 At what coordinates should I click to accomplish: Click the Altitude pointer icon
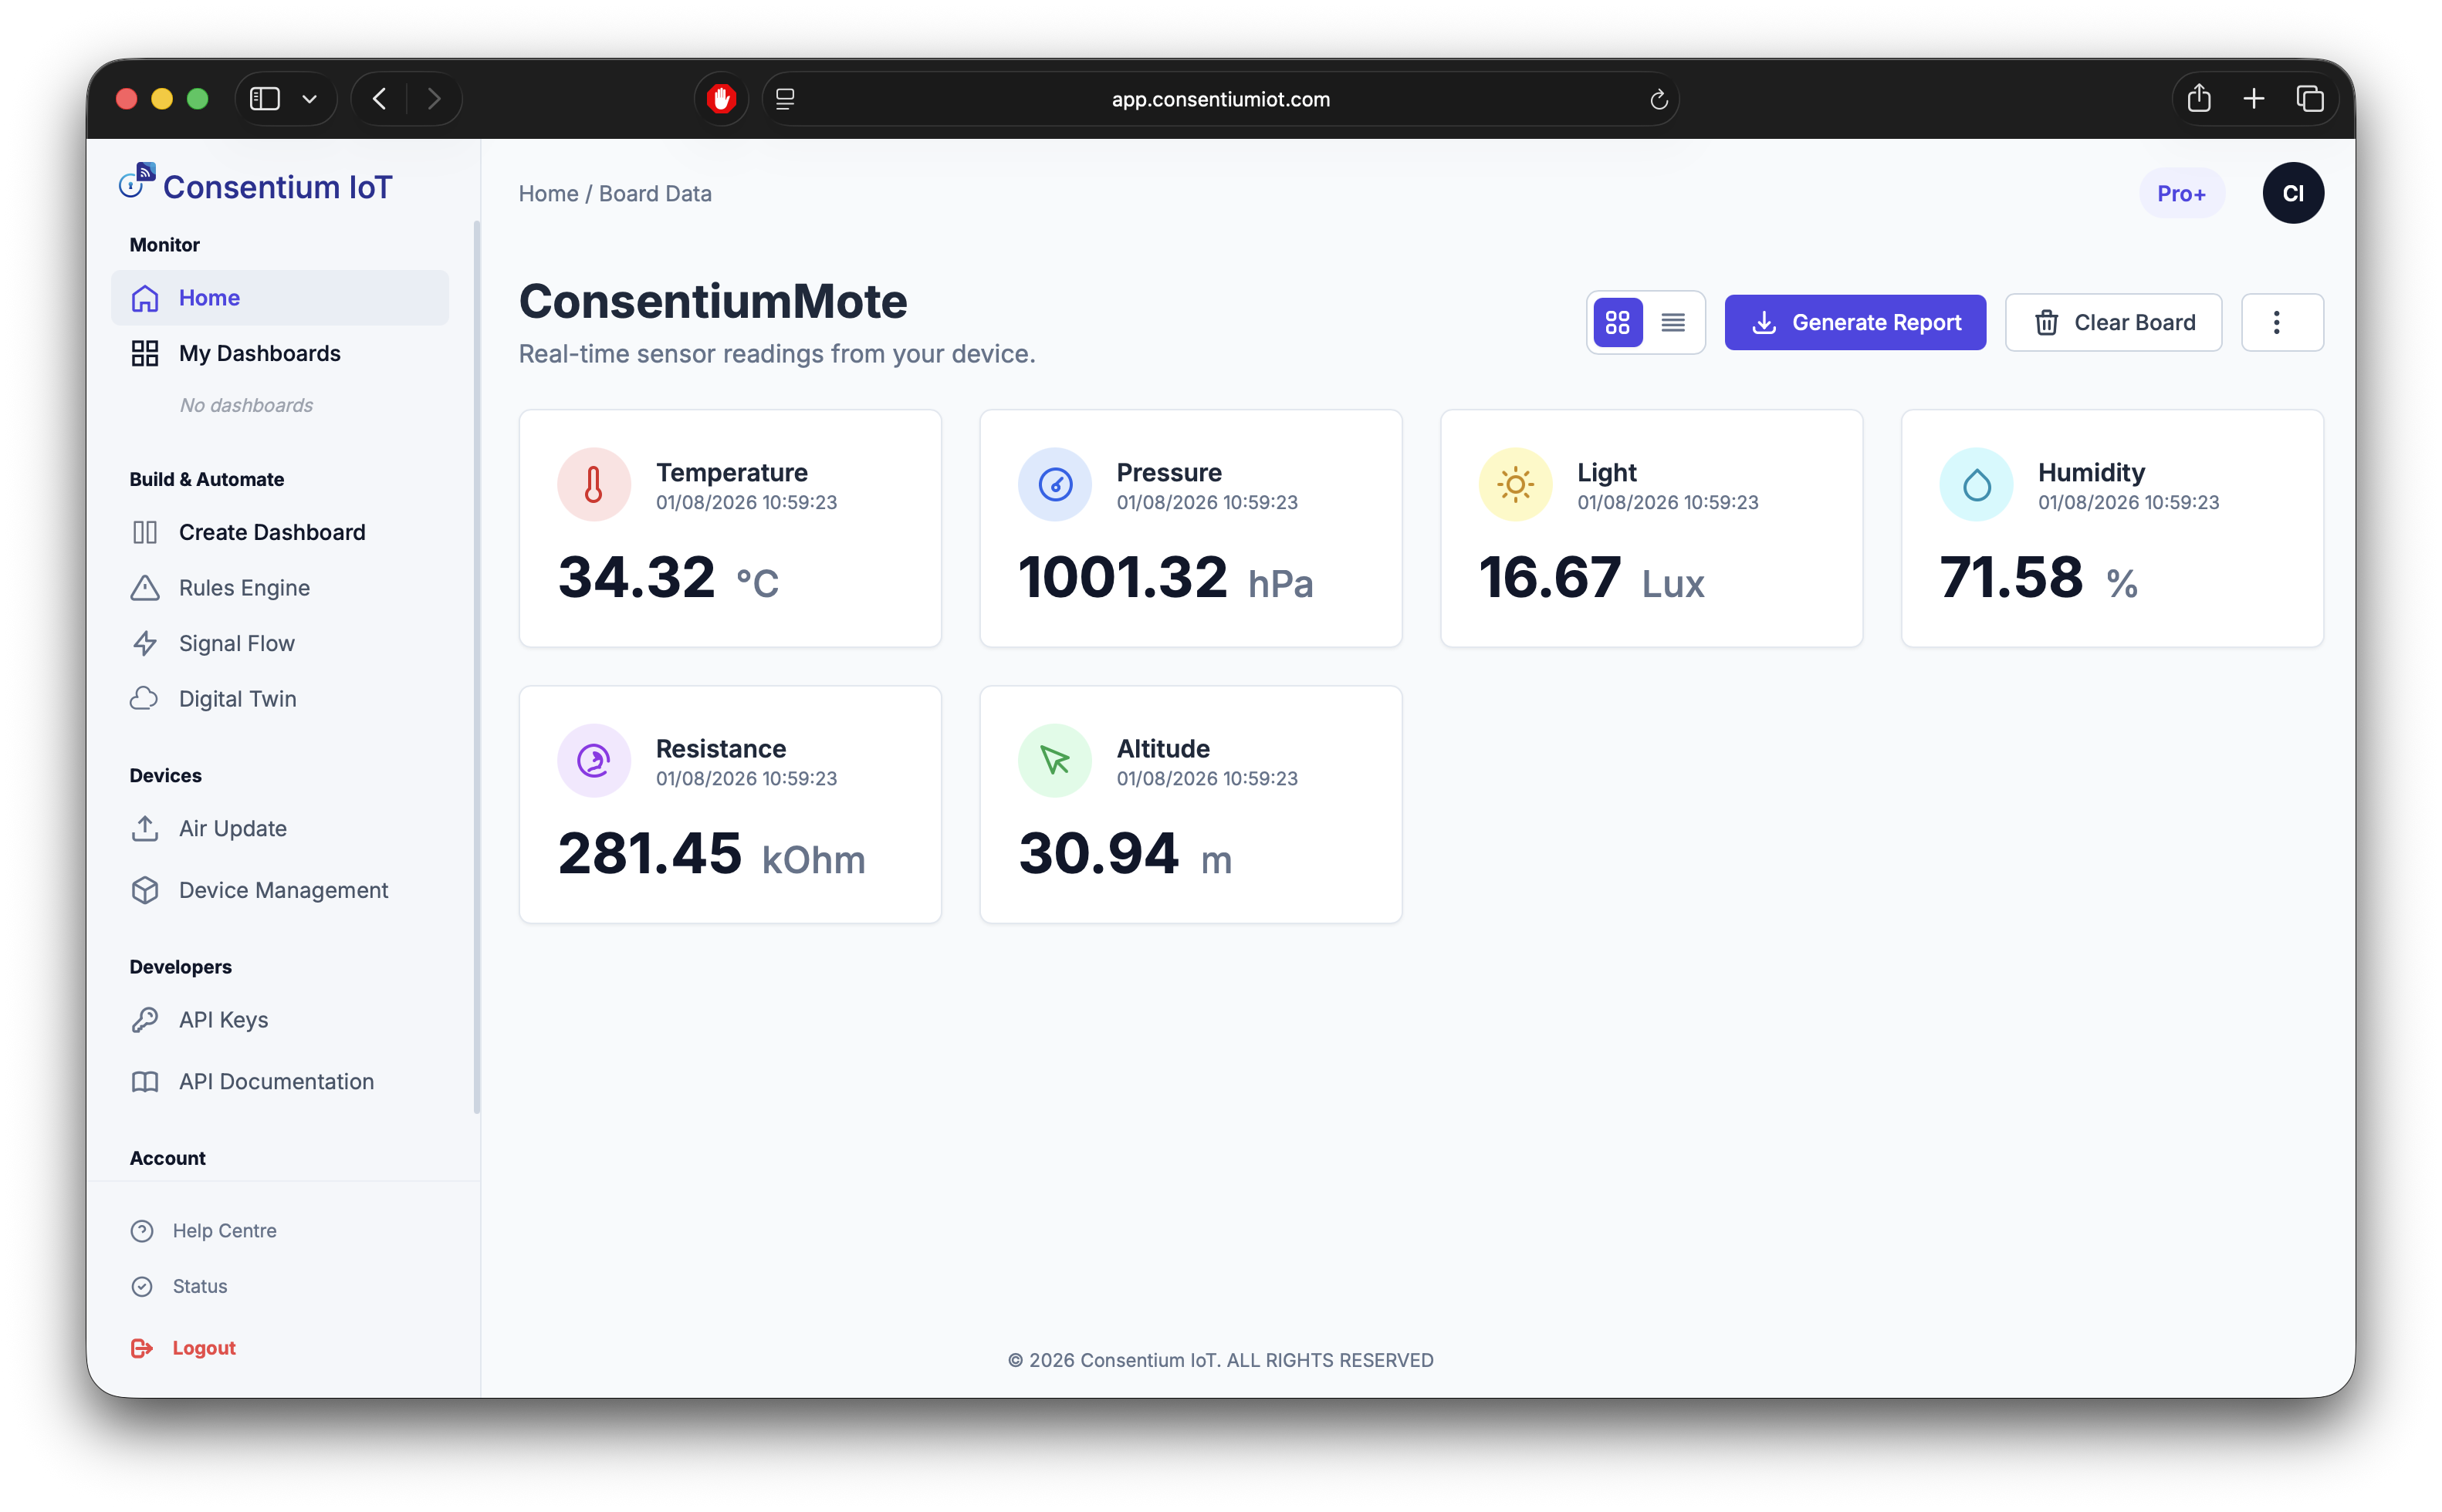(x=1054, y=760)
